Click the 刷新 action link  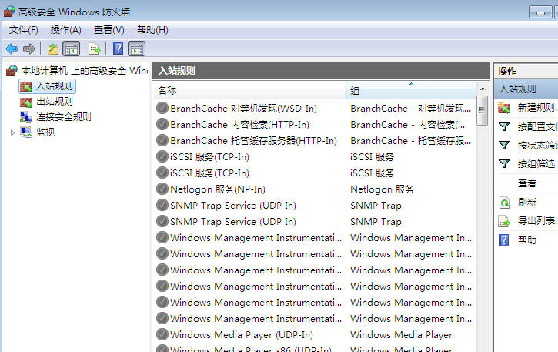pyautogui.click(x=527, y=203)
